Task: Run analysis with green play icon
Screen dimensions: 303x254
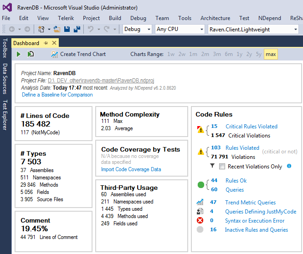Action: click(x=19, y=54)
